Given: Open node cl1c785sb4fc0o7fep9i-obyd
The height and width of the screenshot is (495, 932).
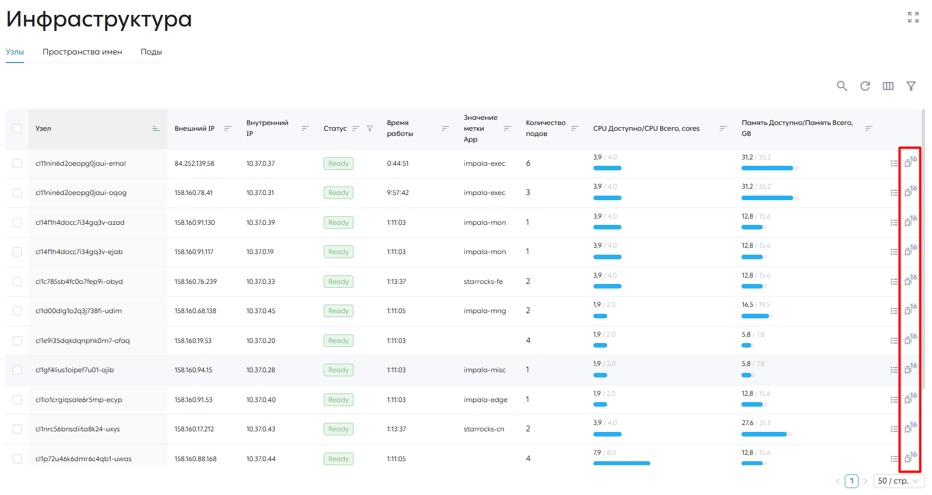Looking at the screenshot, I should coord(79,282).
